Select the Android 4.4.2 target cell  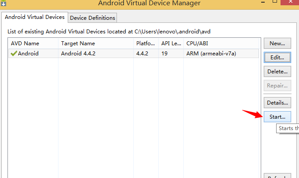click(x=78, y=53)
